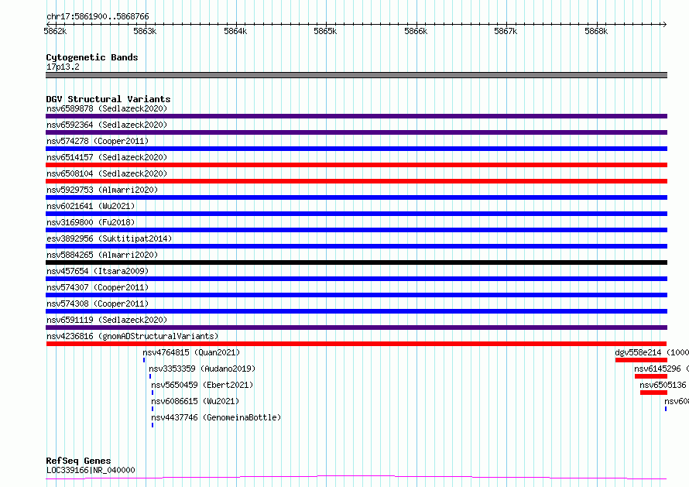Click the gray 17p13.2 cytogenetic band bar
Image resolution: width=689 pixels, height=487 pixels.
[x=356, y=75]
